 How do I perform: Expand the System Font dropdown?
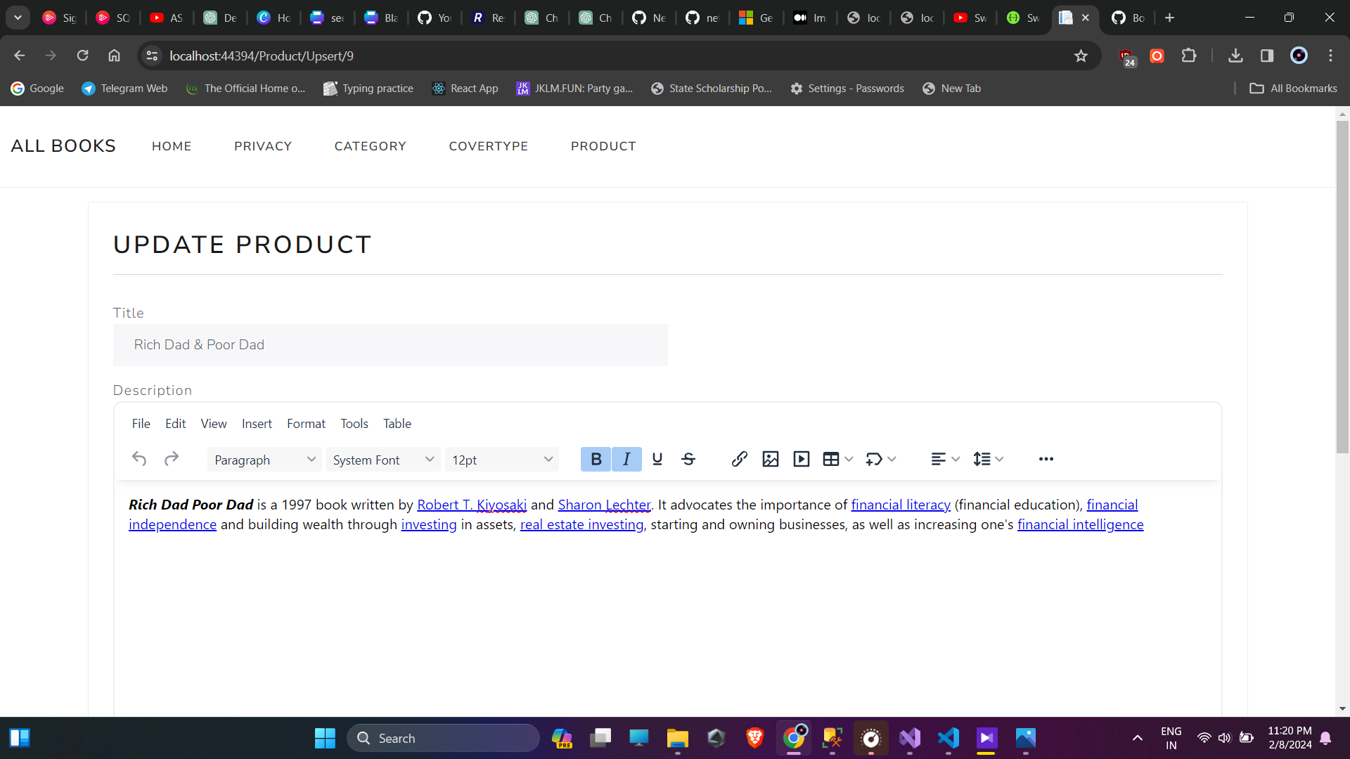383,460
